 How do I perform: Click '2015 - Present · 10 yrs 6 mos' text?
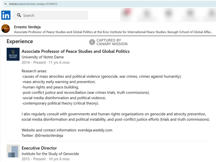(46, 159)
